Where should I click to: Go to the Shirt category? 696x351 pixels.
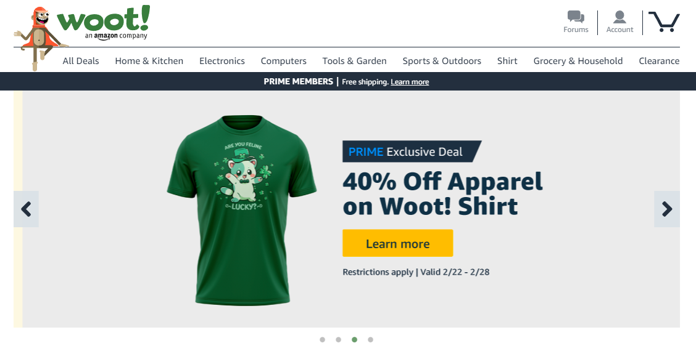507,61
